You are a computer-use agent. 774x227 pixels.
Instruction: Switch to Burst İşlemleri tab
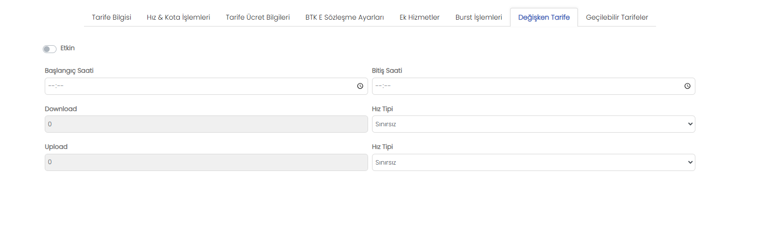click(x=479, y=17)
